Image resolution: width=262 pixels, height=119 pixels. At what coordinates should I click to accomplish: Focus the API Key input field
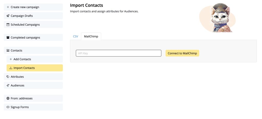118,53
